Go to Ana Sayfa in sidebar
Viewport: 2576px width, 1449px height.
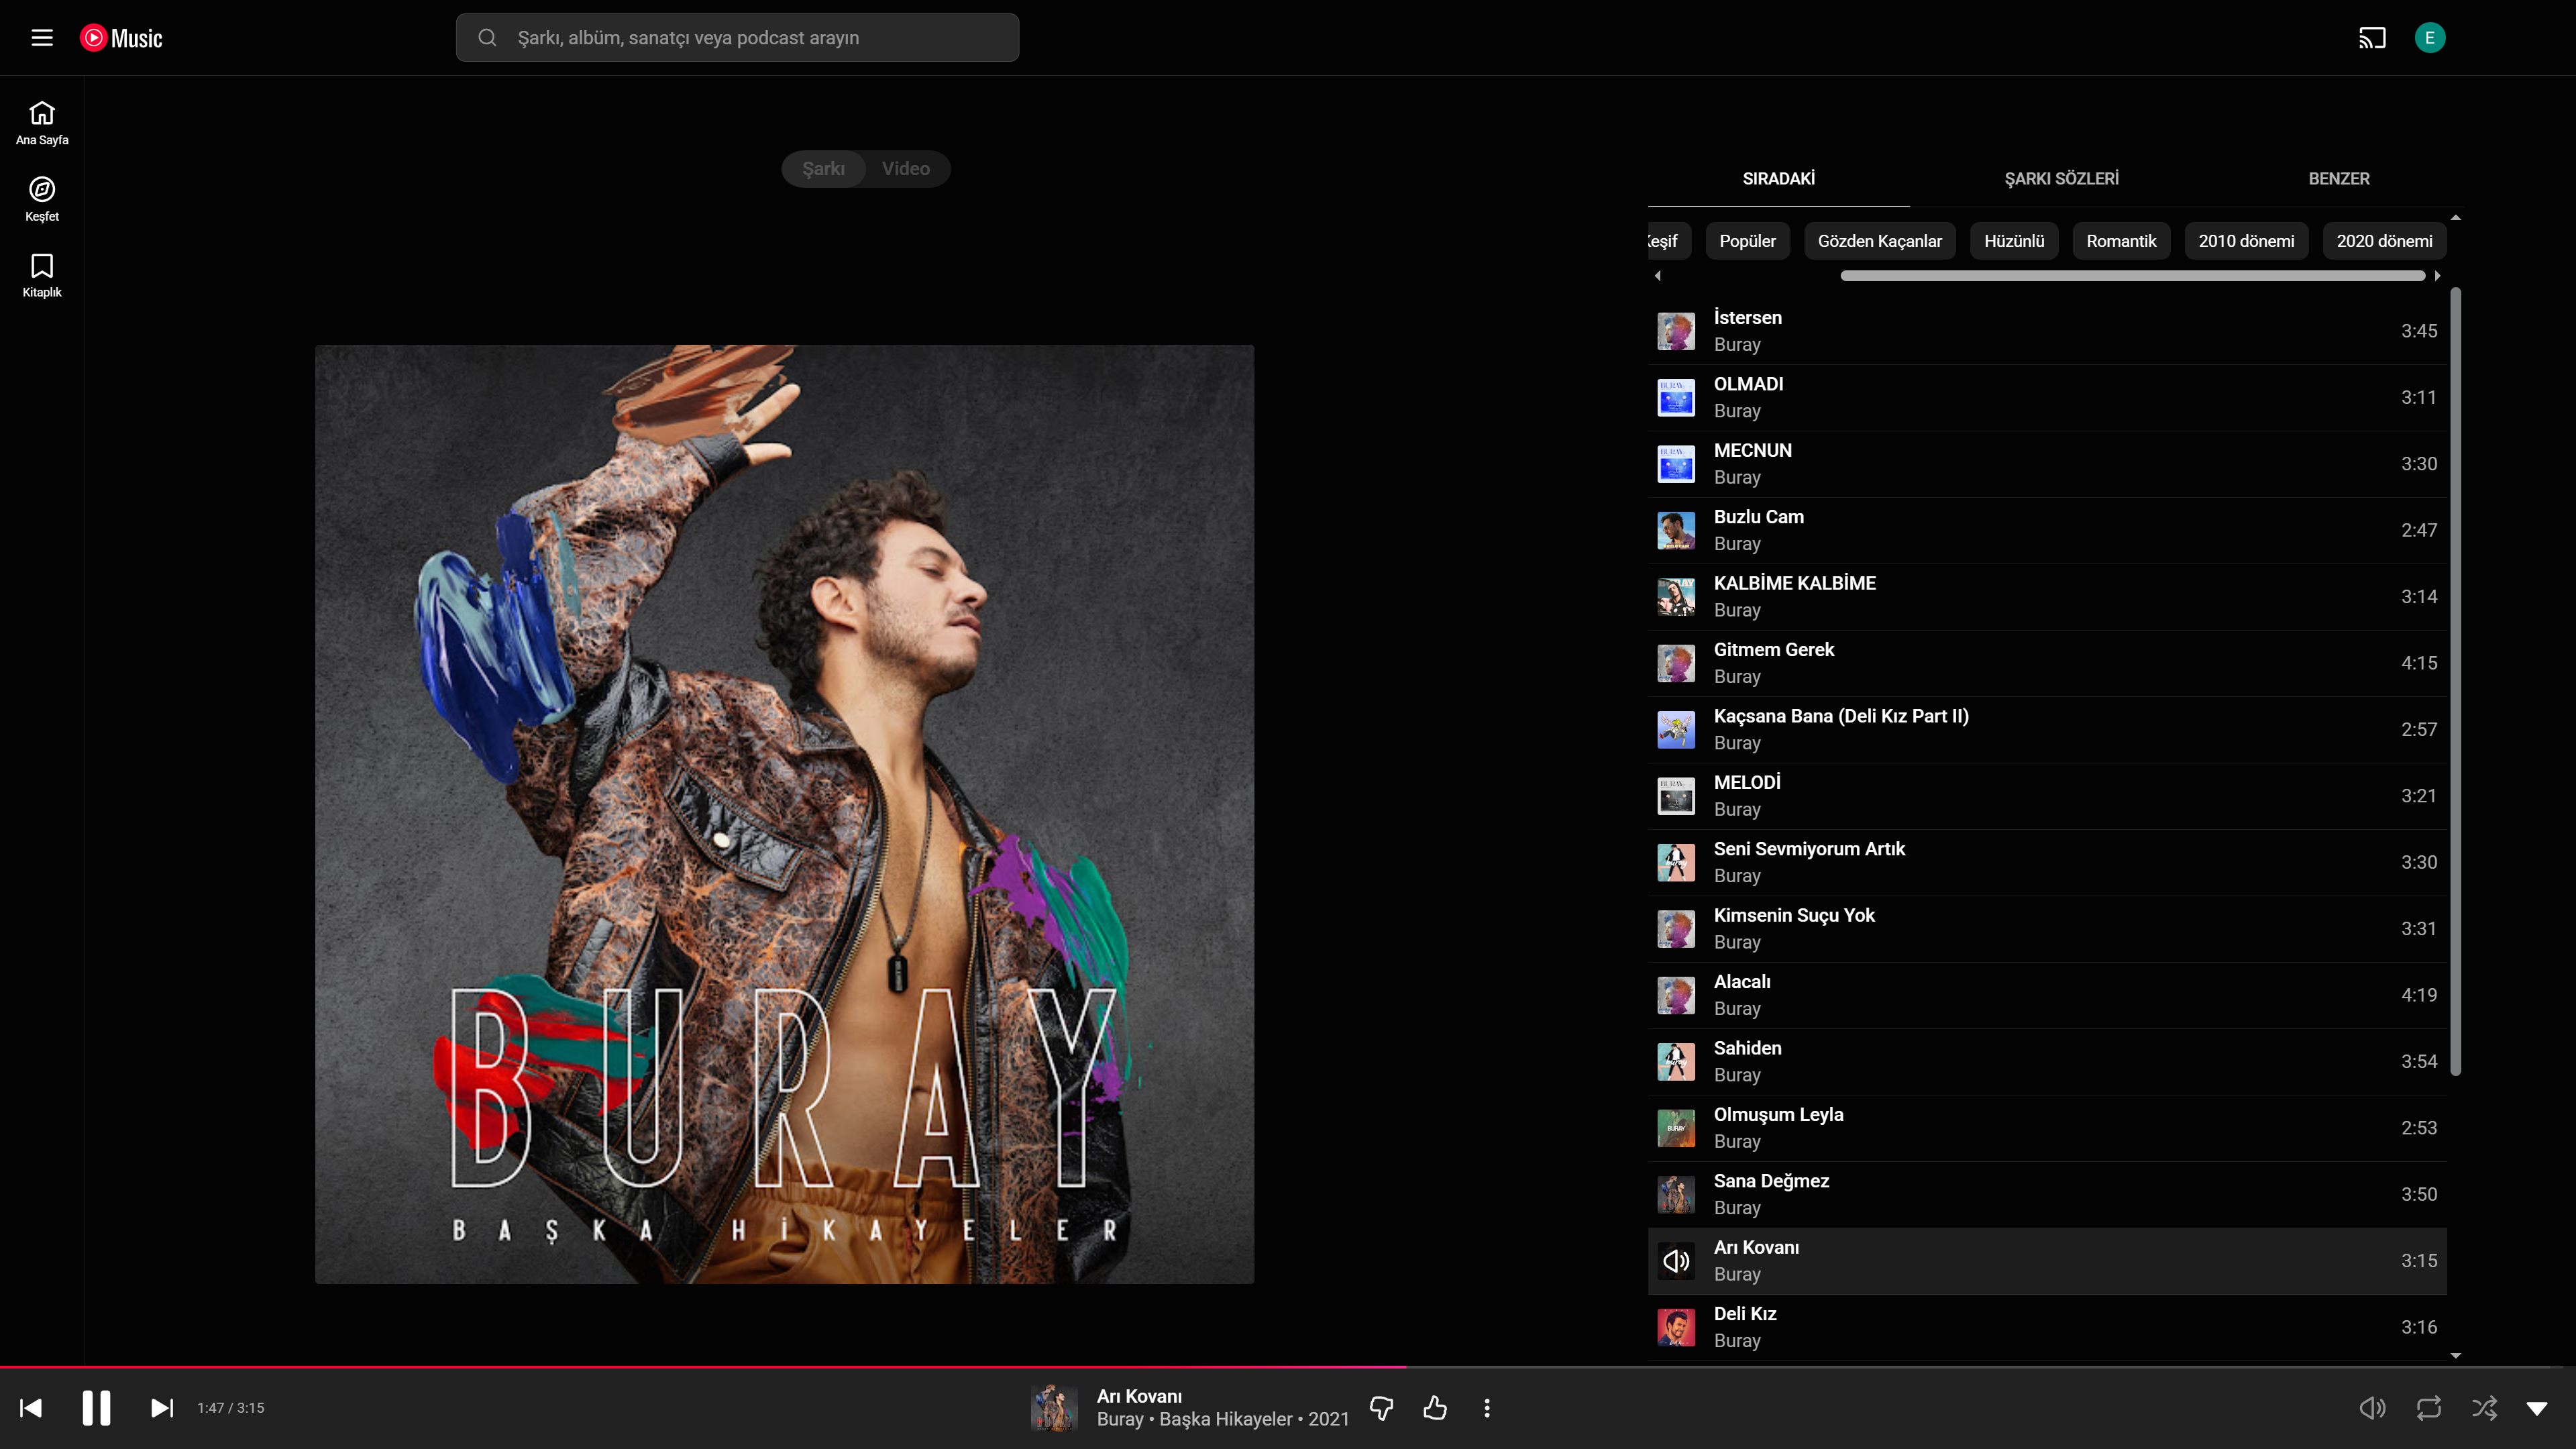coord(42,123)
